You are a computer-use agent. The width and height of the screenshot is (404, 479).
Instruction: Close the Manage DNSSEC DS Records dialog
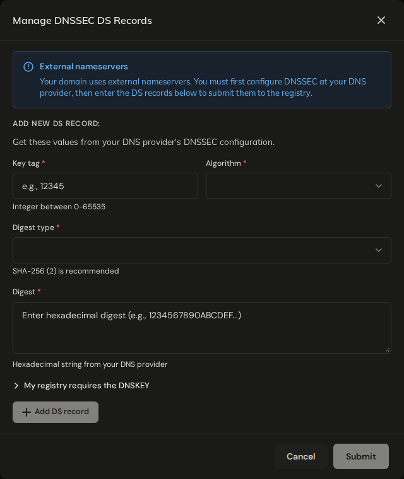pyautogui.click(x=381, y=20)
